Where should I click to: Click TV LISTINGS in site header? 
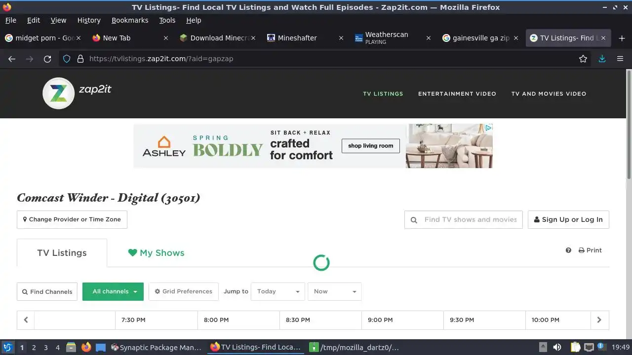[x=383, y=94]
